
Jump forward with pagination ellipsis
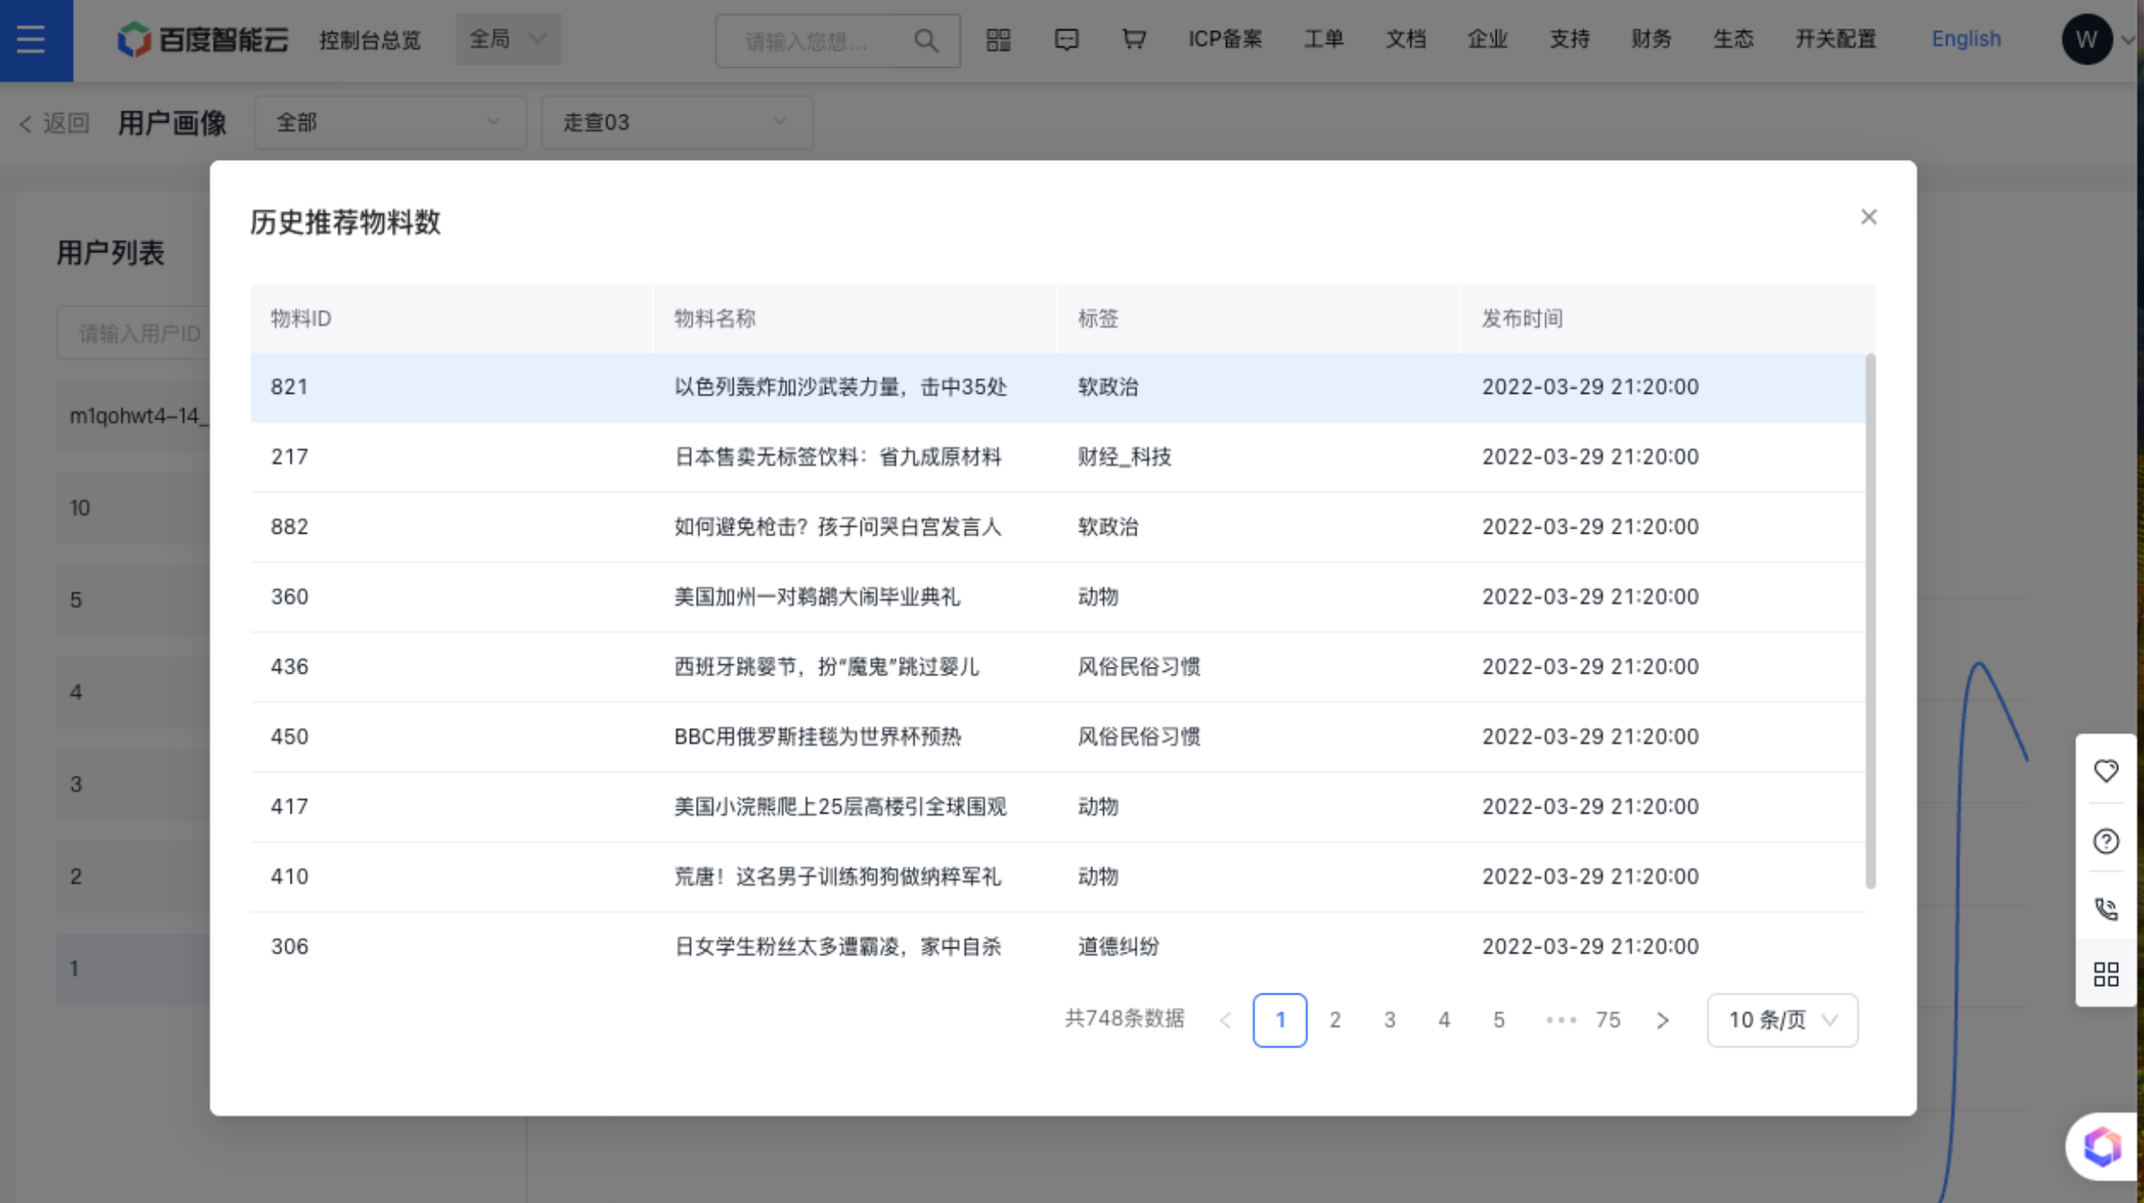coord(1561,1020)
